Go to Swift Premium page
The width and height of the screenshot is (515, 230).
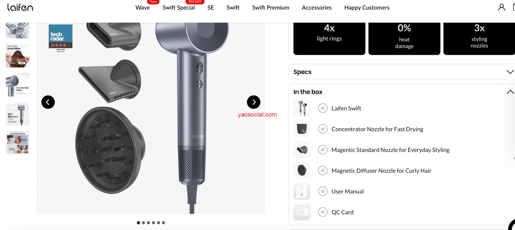point(271,7)
